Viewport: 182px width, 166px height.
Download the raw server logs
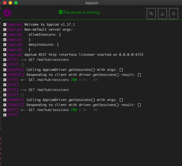click(x=162, y=14)
